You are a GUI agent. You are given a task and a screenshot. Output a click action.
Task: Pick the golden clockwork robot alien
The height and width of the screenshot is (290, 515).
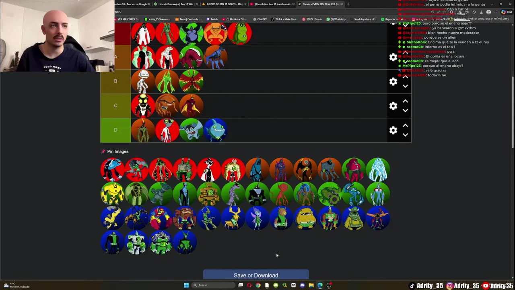pyautogui.click(x=209, y=194)
